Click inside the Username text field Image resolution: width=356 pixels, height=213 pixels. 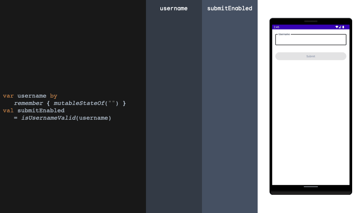310,40
